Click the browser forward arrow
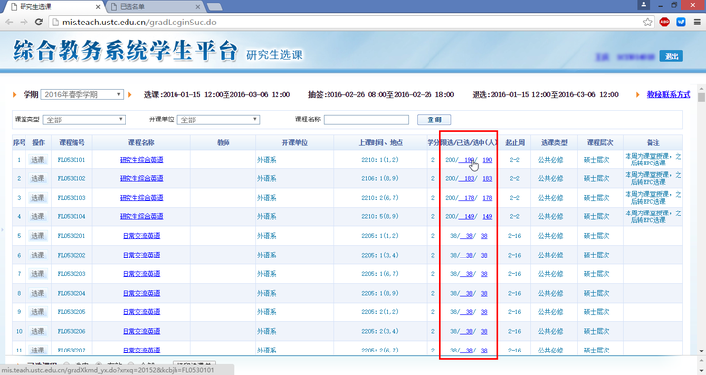This screenshot has height=375, width=706. 24,23
